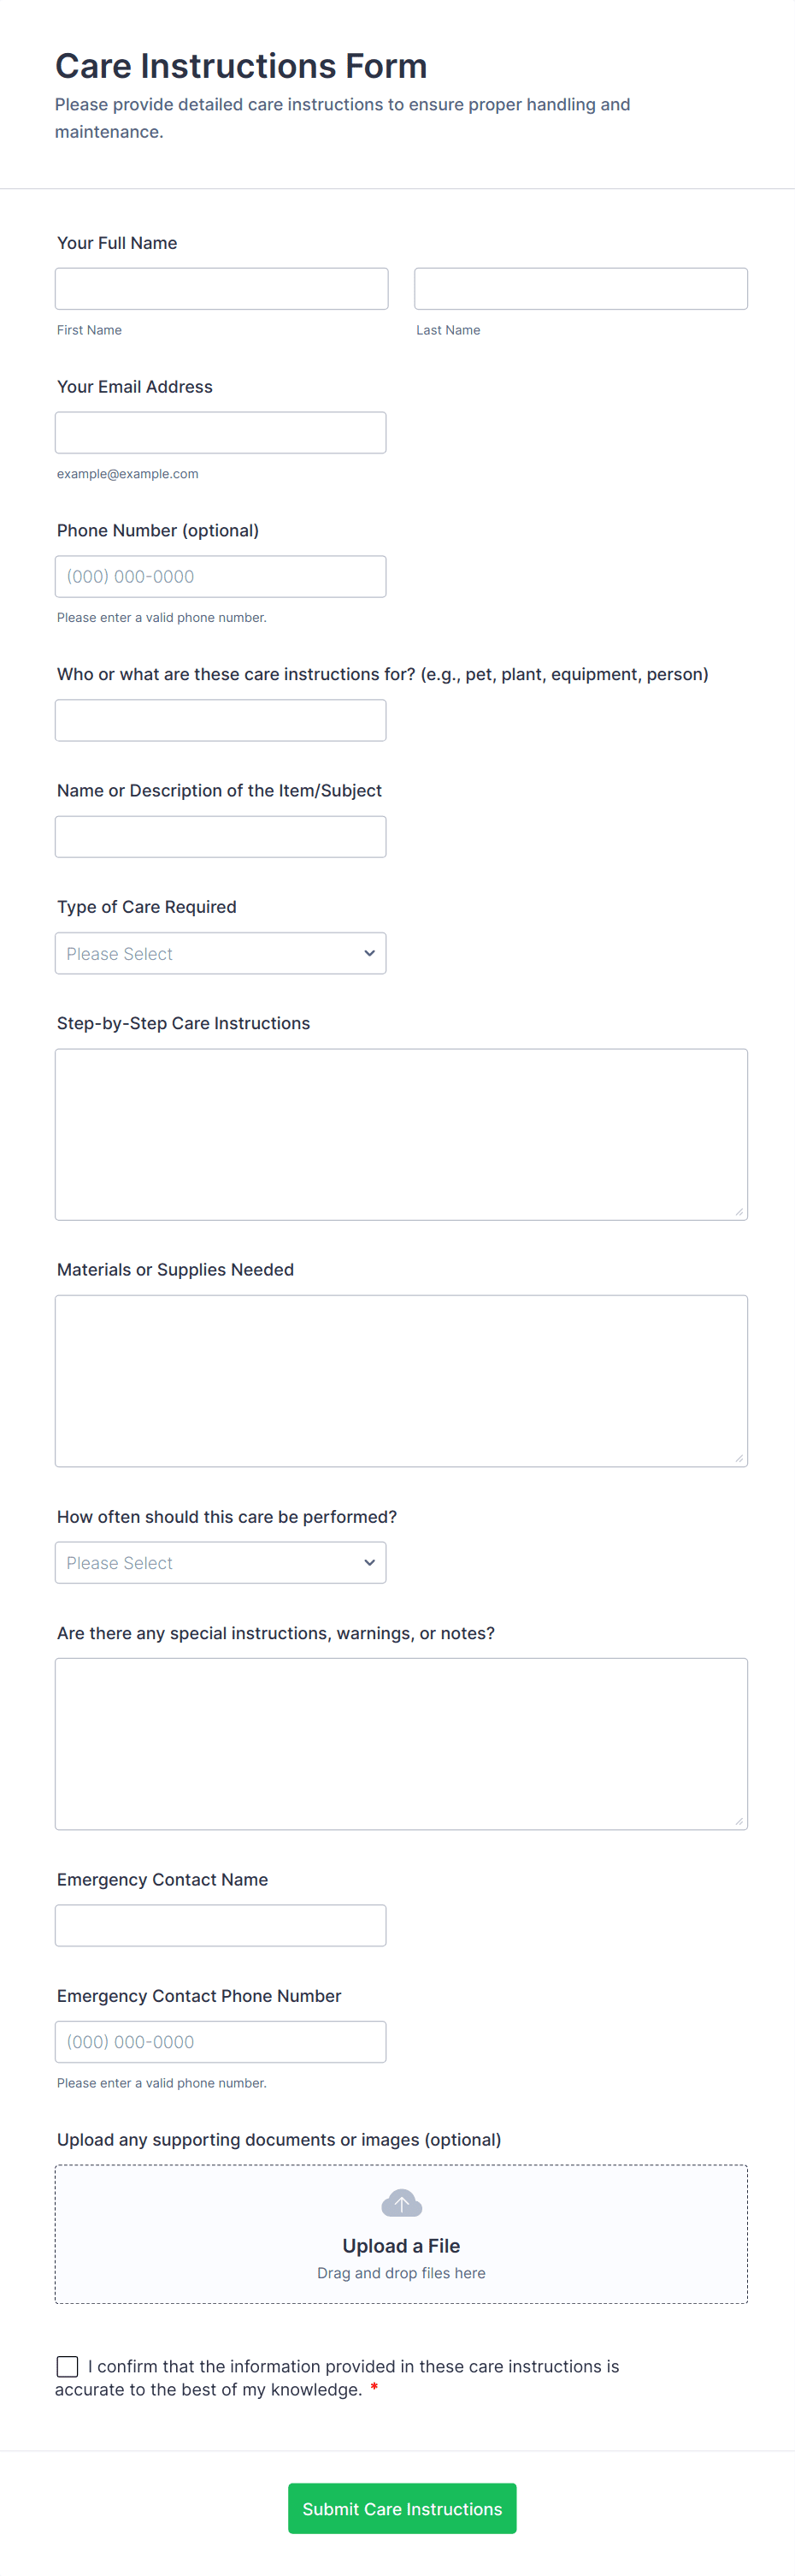Focus the special instructions and warnings textarea

point(401,1743)
